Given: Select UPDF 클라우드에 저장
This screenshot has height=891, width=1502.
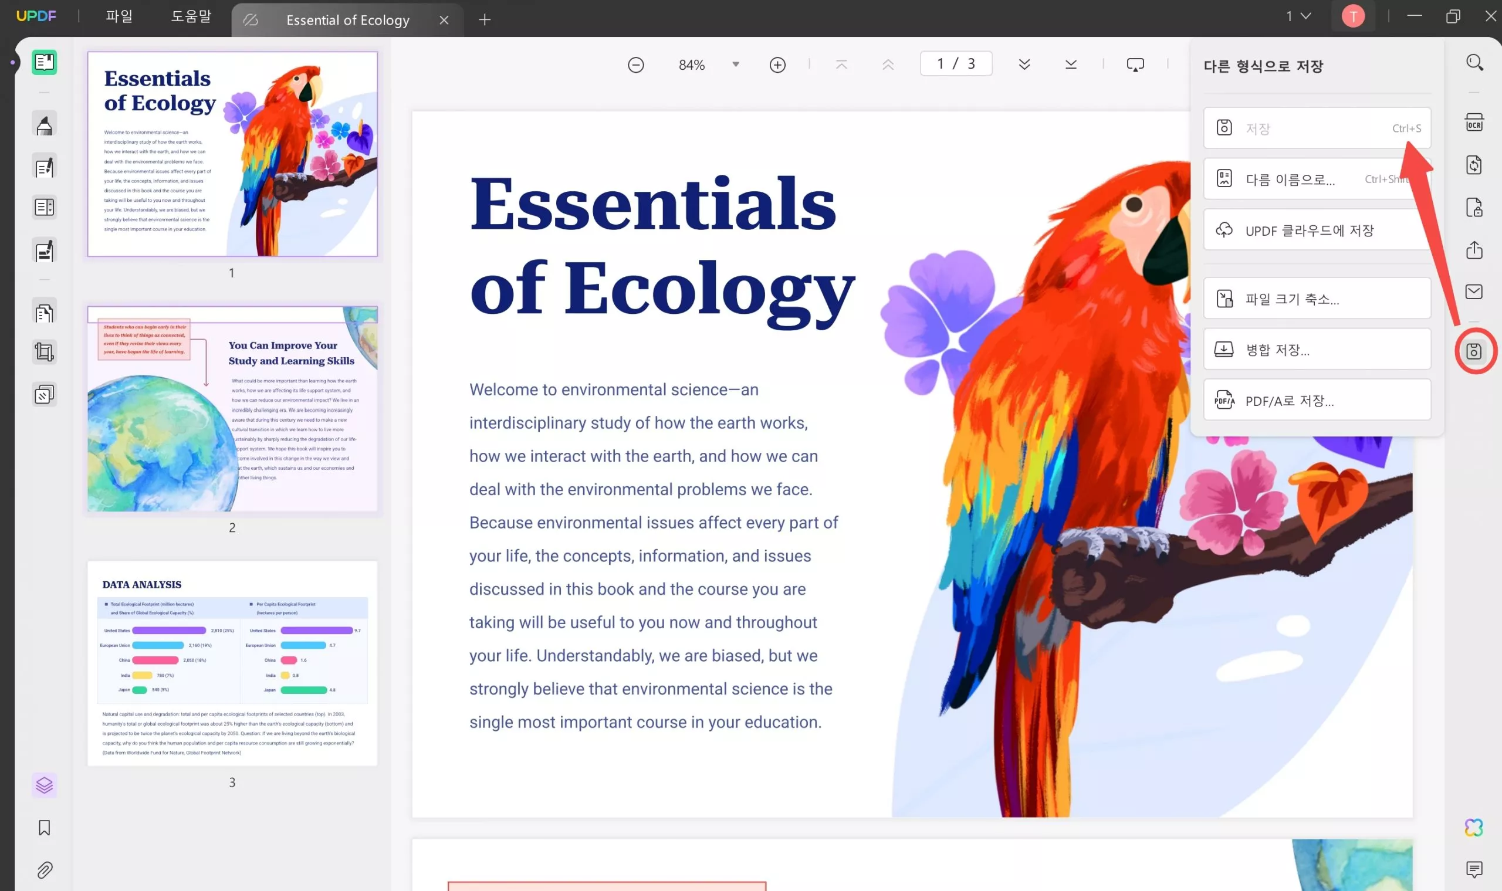Looking at the screenshot, I should (1317, 230).
